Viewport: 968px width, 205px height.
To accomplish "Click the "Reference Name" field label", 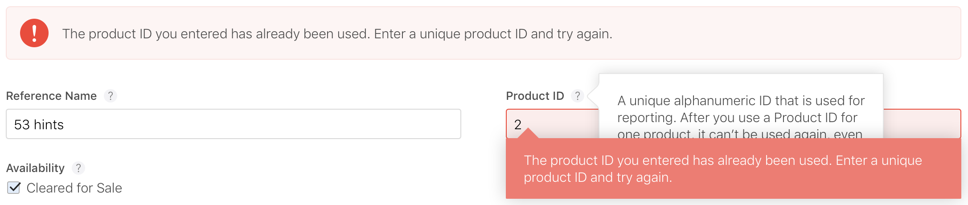I will [51, 96].
